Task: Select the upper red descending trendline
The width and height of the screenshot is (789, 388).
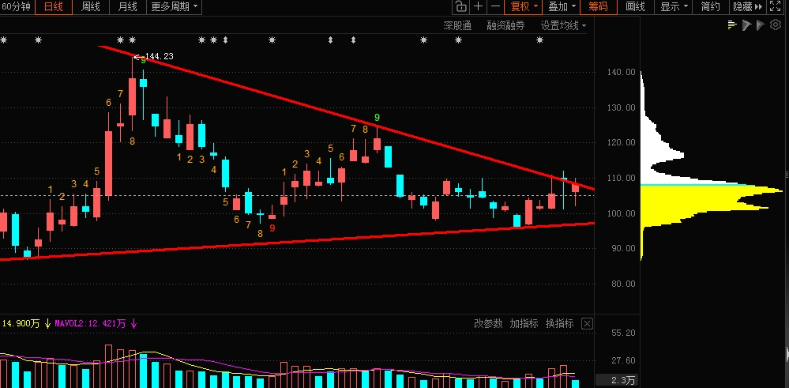Action: (348, 118)
